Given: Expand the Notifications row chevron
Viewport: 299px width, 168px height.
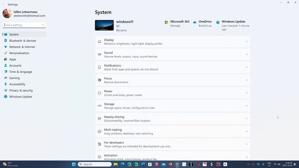Looking at the screenshot, I should 247,67.
